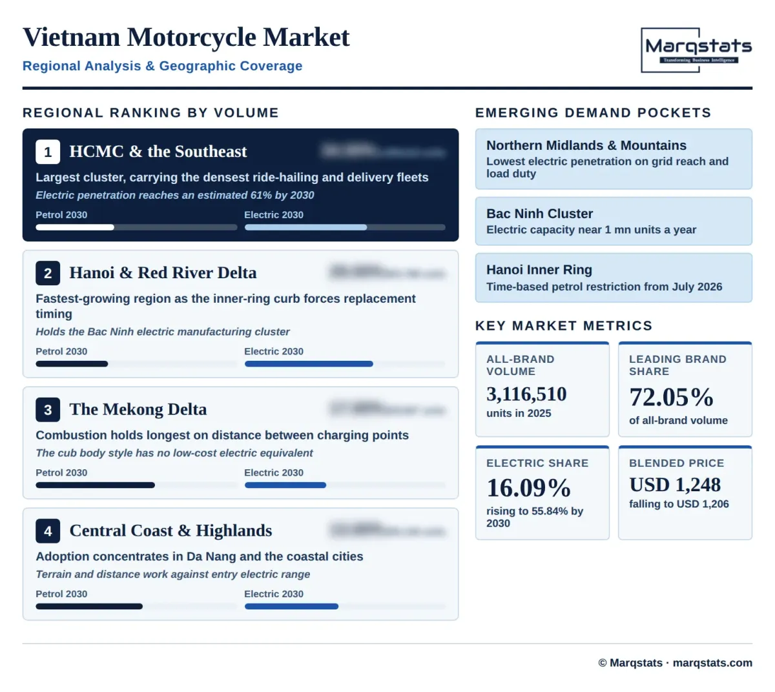The image size is (775, 692).
Task: Open the Northern Midlands & Mountains card
Action: pyautogui.click(x=614, y=159)
